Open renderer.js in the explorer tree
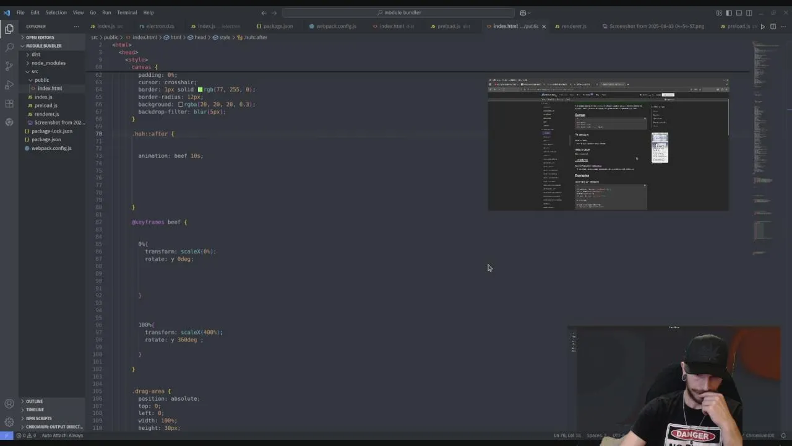Viewport: 792px width, 446px height. click(46, 114)
